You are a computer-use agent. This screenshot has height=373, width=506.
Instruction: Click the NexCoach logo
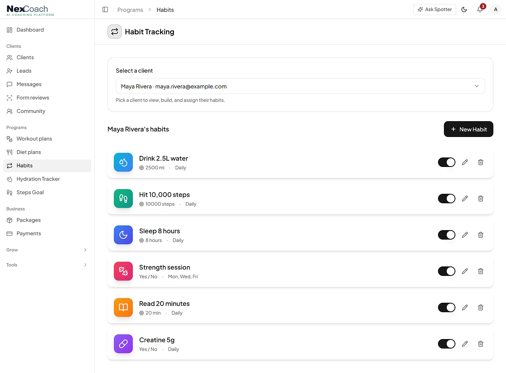(30, 10)
